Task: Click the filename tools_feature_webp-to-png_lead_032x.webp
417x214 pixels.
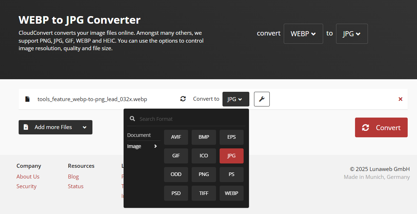Action: (92, 99)
